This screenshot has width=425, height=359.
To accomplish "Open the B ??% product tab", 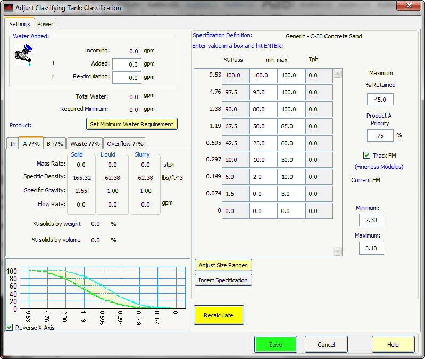I will [55, 144].
